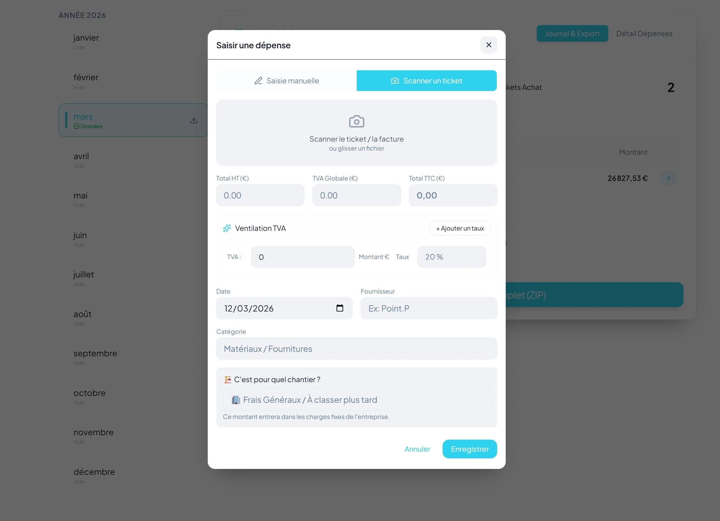Open the calendar icon in the Date field
This screenshot has height=521, width=720.
pos(340,308)
